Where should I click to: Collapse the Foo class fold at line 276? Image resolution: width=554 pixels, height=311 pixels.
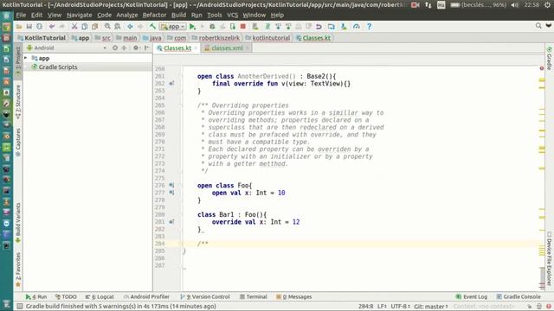(x=181, y=186)
